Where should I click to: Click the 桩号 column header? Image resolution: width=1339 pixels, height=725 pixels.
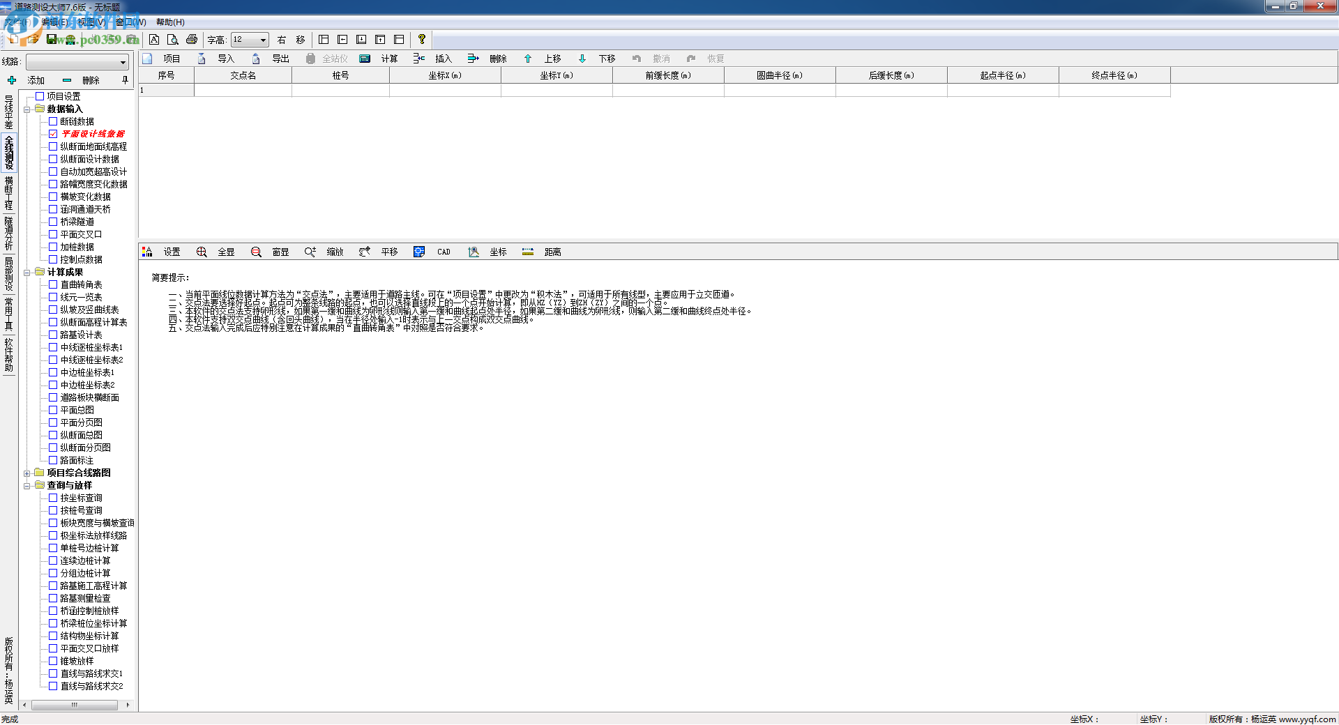tap(341, 75)
